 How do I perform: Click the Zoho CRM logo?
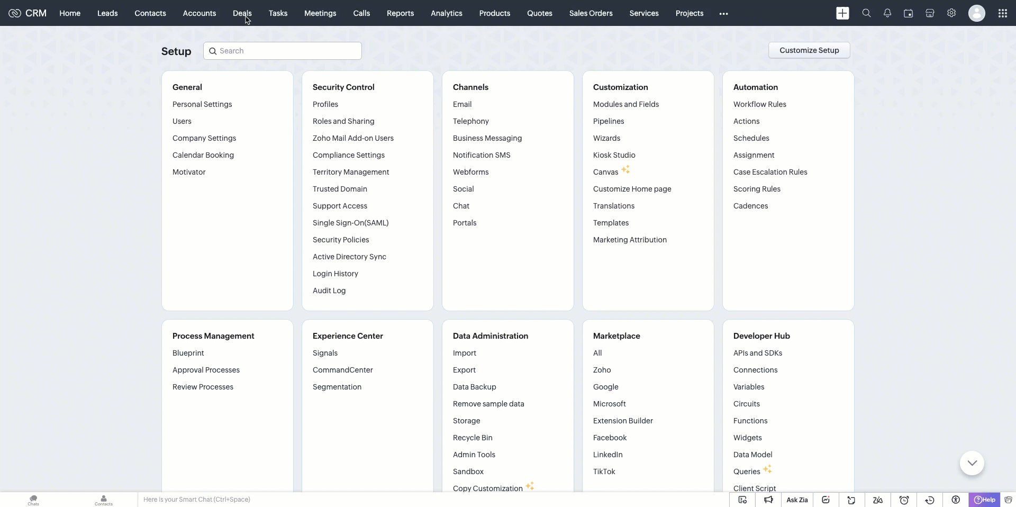[x=28, y=13]
